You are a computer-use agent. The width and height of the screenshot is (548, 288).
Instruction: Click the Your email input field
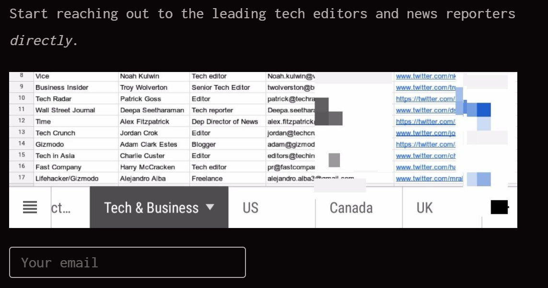coord(127,262)
